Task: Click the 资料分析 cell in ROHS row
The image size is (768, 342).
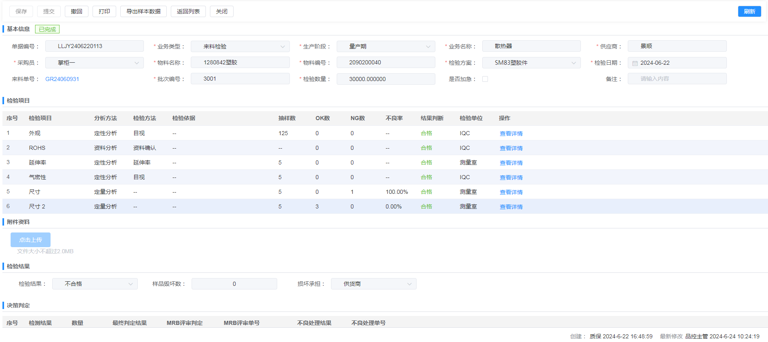Action: click(x=106, y=148)
